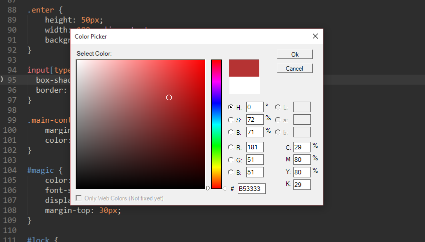Click the C cyan percentage field
Screen dimensions: 425x242
click(x=302, y=147)
